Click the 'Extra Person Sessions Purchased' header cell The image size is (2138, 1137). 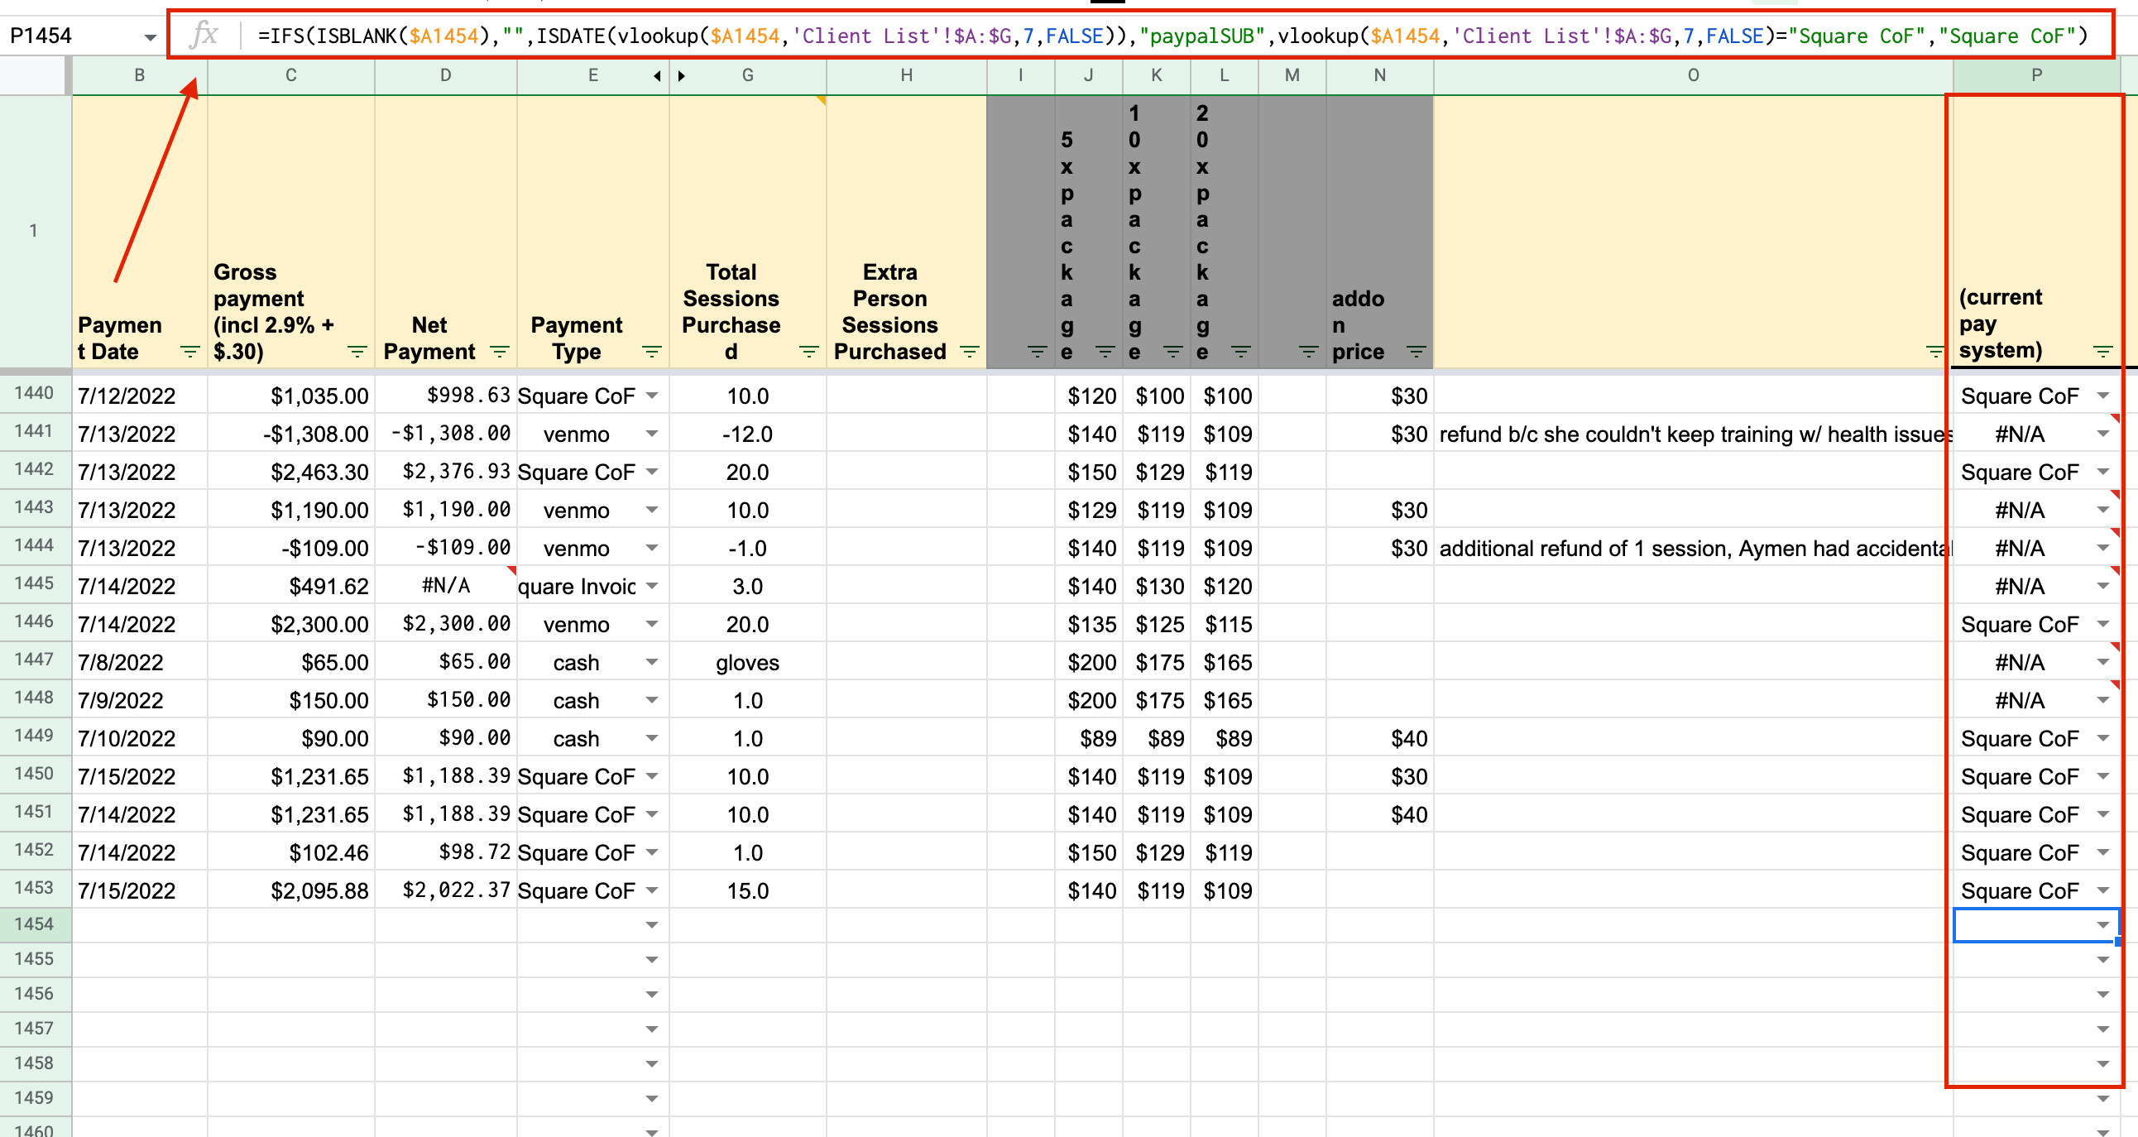(906, 233)
